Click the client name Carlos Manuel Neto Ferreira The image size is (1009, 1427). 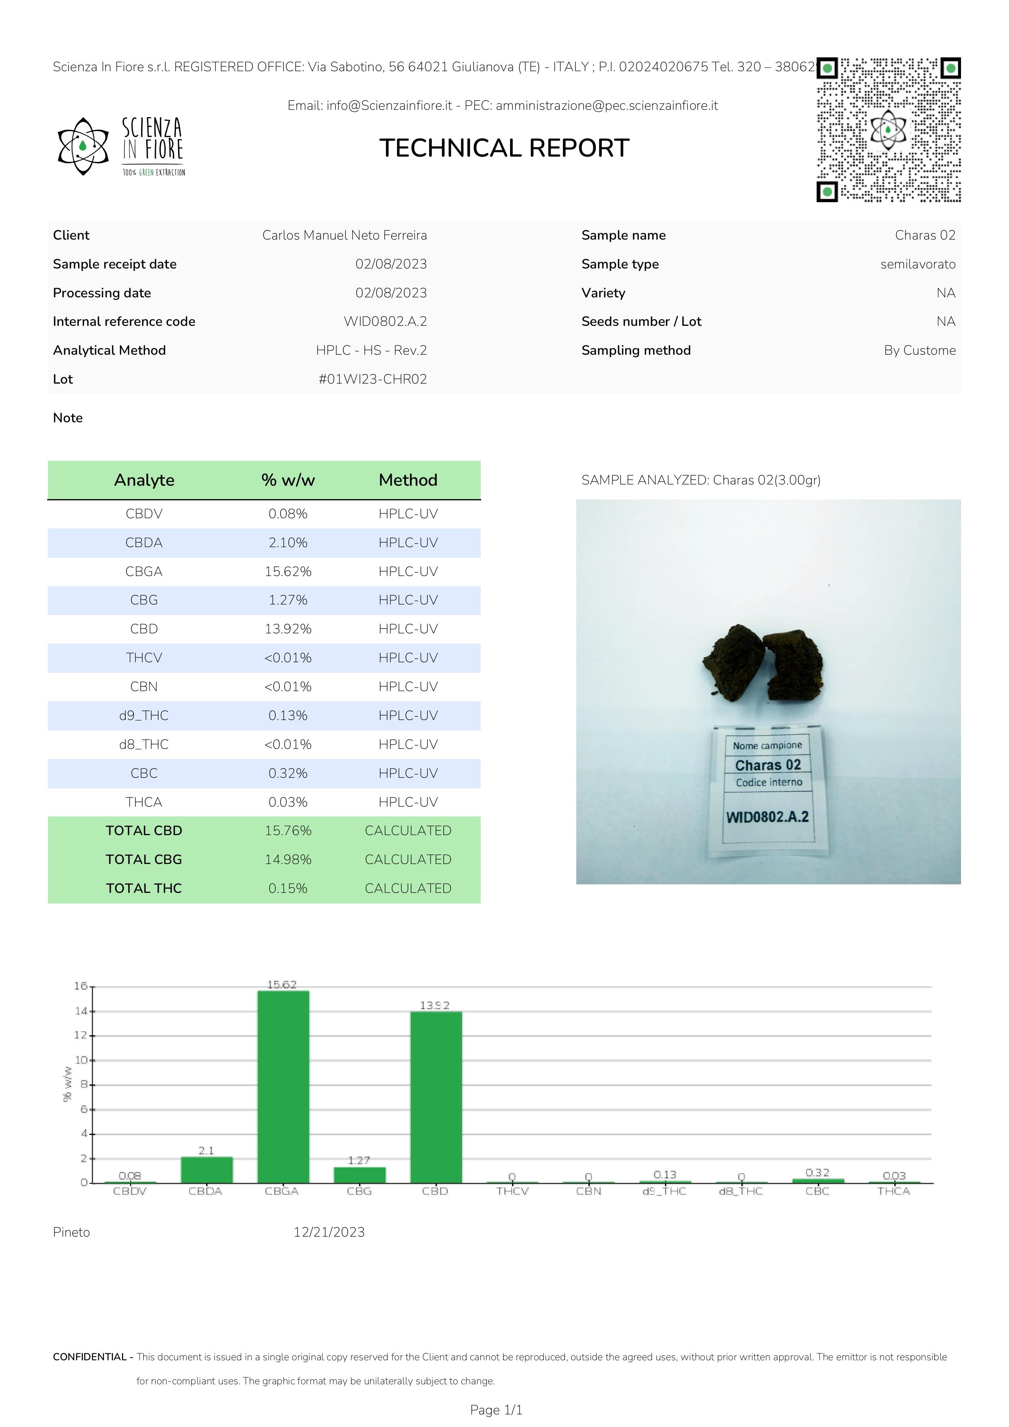(344, 235)
